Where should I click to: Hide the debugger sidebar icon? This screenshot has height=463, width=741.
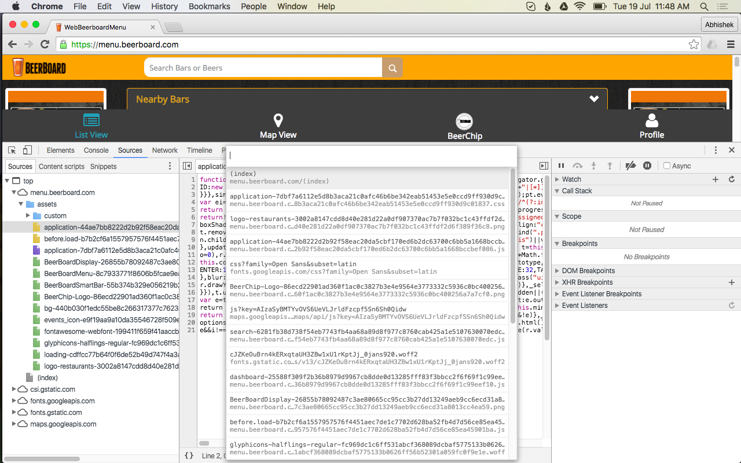pos(544,166)
